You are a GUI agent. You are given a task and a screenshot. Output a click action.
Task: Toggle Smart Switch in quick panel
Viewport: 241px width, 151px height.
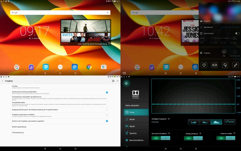[237, 33]
